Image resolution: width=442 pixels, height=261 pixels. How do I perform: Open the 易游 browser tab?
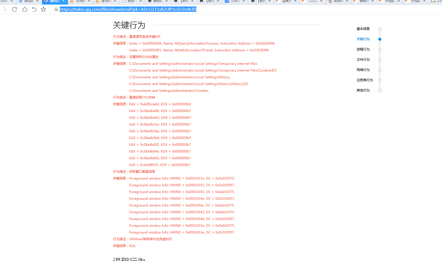pos(132,1)
